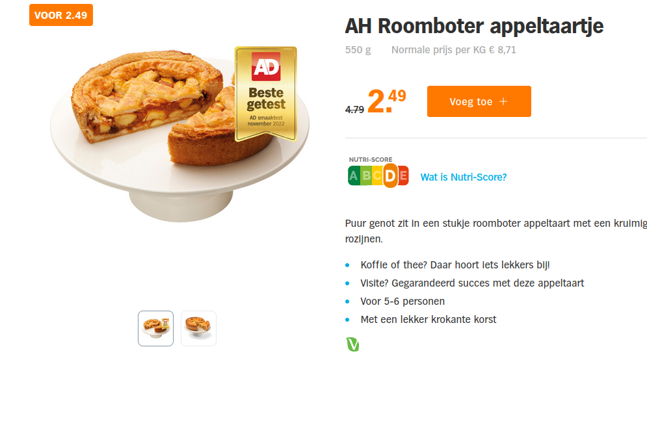The width and height of the screenshot is (647, 425).
Task: Click the 550 g weight label
Action: coord(358,49)
